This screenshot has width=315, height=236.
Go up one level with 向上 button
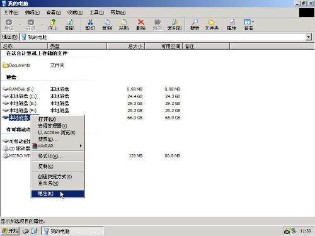53,25
